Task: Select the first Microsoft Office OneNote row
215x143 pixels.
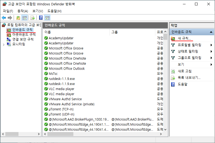Action: click(104, 58)
